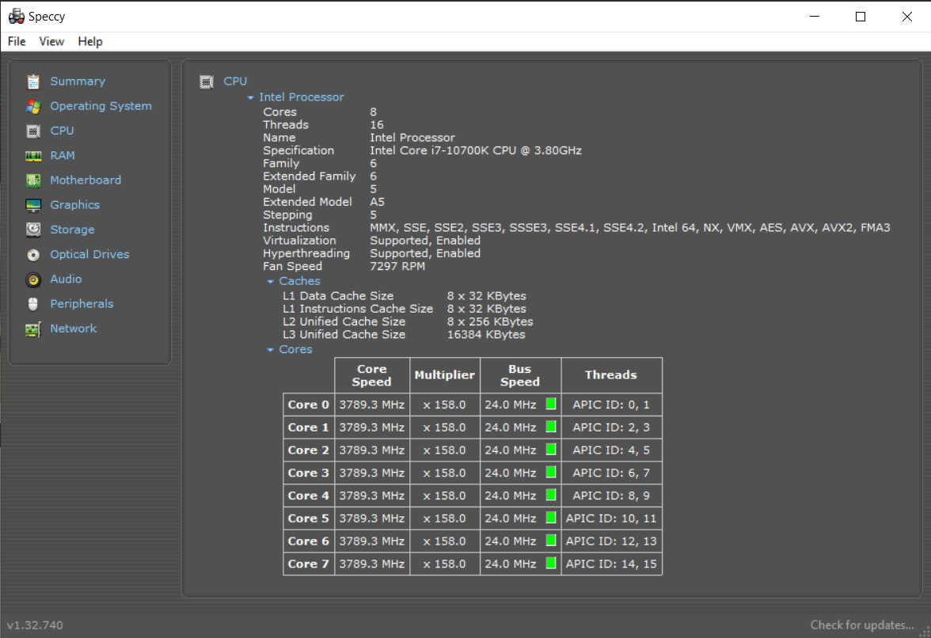
Task: Click the Network card icon
Action: point(33,328)
